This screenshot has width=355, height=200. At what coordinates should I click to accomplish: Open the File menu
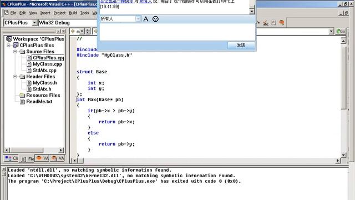pyautogui.click(x=13, y=13)
